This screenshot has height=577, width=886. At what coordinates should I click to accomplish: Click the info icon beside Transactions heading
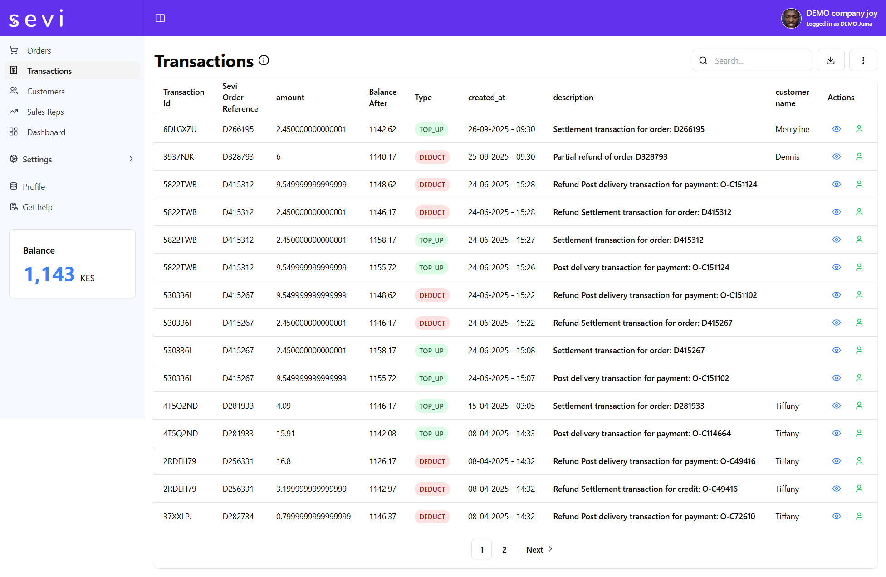[264, 60]
